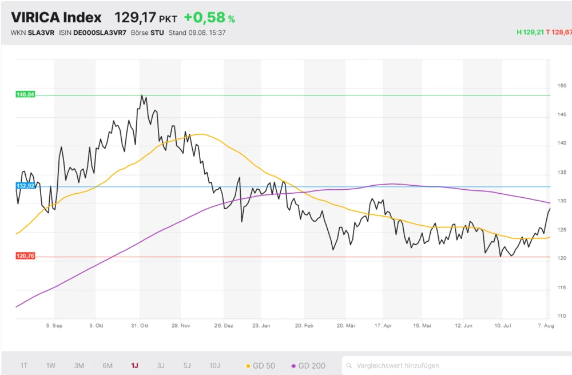Select the active 1J range
Screen dimensions: 572x375
pyautogui.click(x=134, y=365)
